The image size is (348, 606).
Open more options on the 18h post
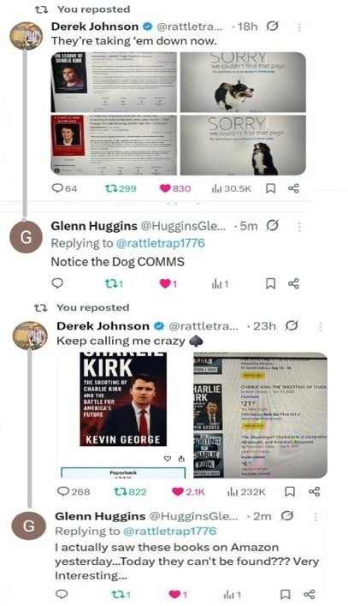coord(299,27)
